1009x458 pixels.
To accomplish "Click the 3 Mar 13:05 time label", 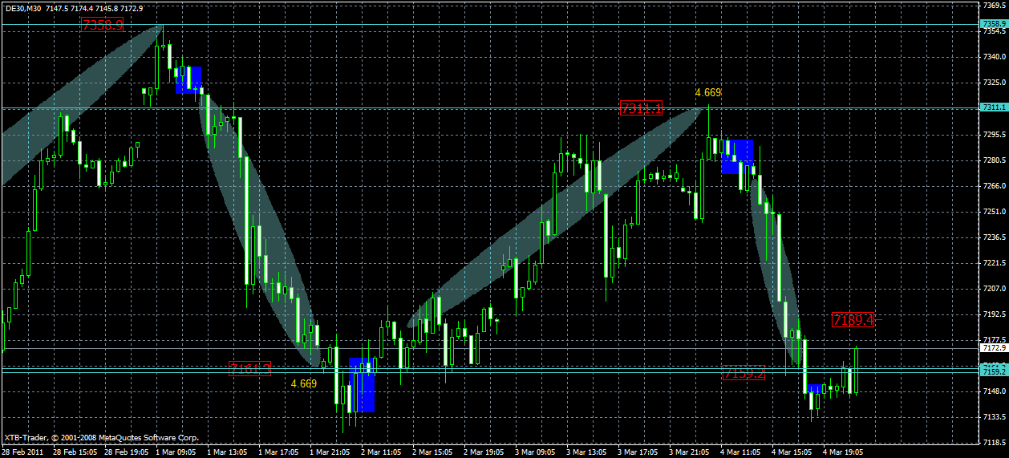I will click(x=586, y=452).
